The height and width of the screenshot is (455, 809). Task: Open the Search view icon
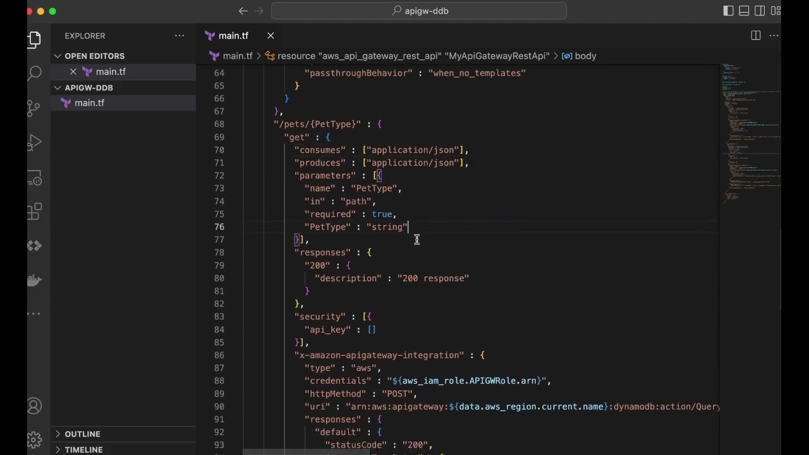[35, 73]
